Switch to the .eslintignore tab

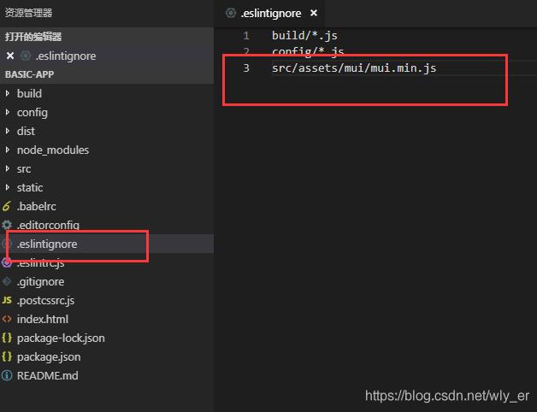(270, 13)
